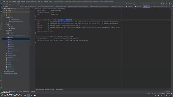Open the Refactor menu
Screen dimensions: 173x97
point(28,1)
